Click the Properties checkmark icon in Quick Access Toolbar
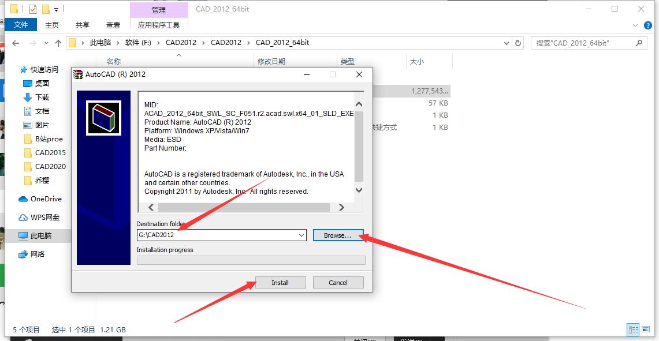The image size is (659, 341). (x=33, y=9)
